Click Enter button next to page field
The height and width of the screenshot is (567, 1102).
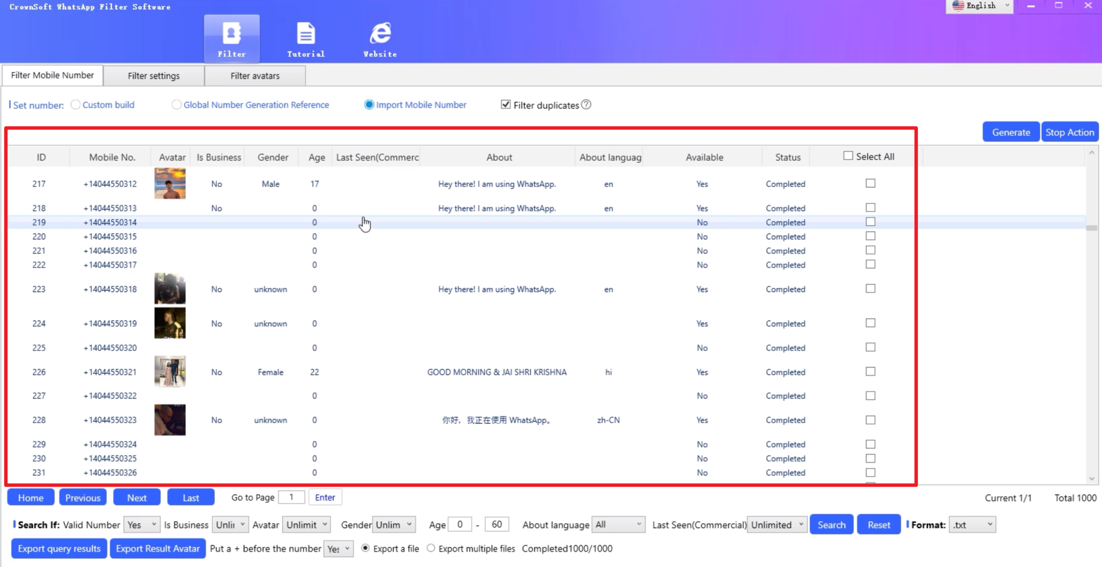tap(325, 497)
